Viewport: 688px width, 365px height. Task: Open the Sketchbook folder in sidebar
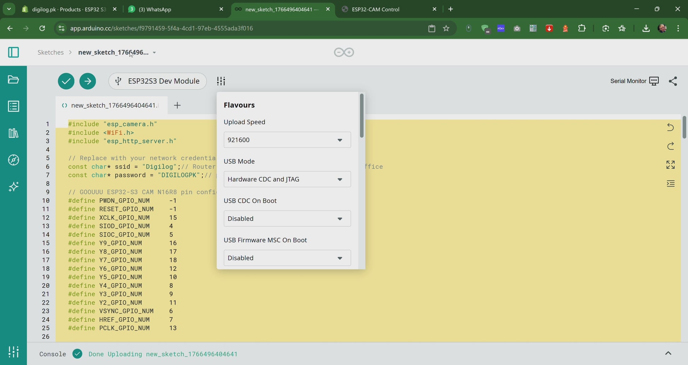click(x=13, y=79)
